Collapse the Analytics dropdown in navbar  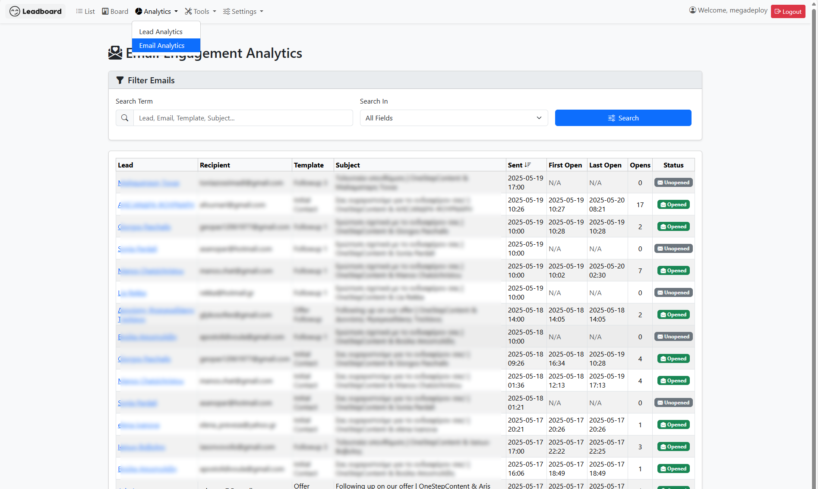point(156,12)
